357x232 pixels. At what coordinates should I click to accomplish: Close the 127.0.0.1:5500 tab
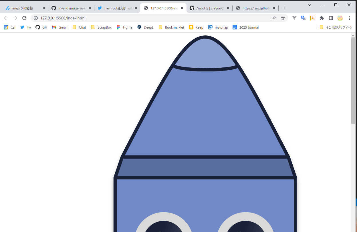pyautogui.click(x=182, y=8)
